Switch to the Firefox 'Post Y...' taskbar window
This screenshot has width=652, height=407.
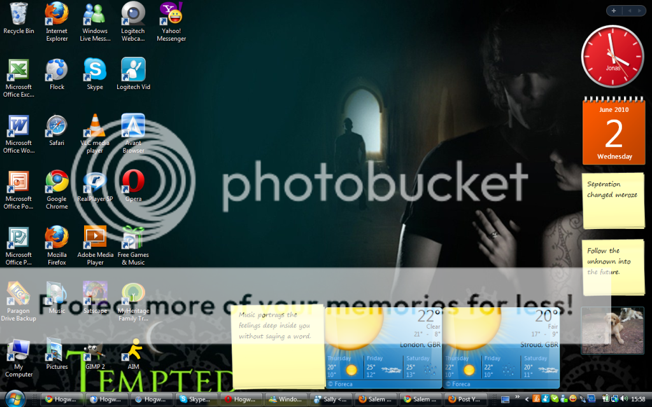pos(466,399)
